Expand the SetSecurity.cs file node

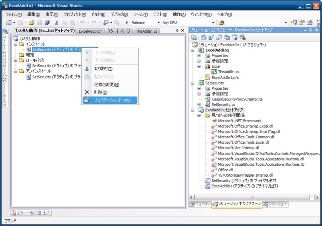point(199,105)
